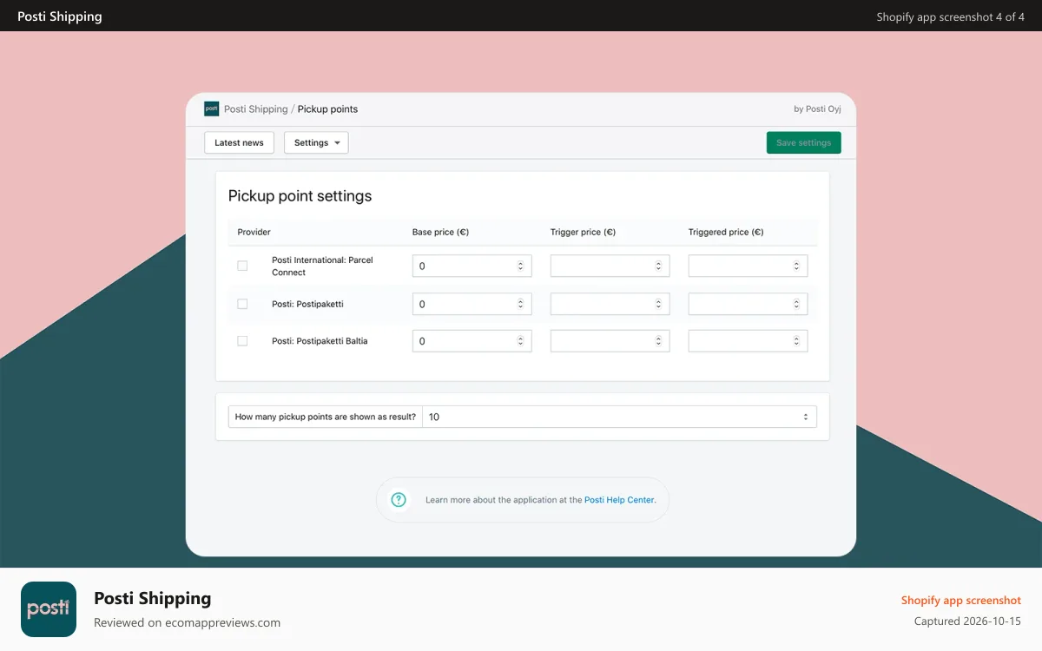This screenshot has width=1042, height=651.
Task: Click Base price stepper for Postipaketti
Action: [521, 304]
